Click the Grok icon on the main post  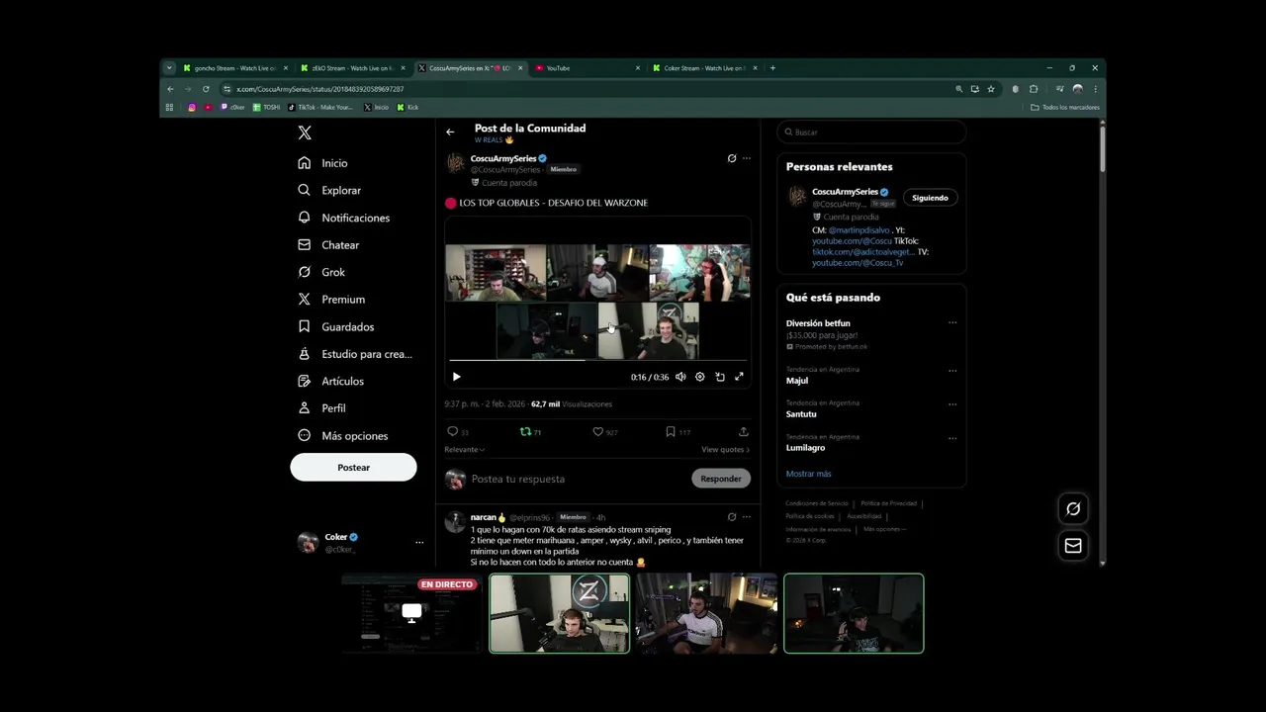732,158
